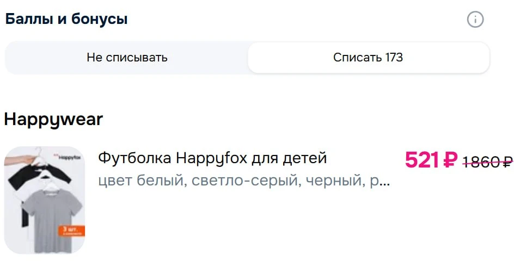Click the white hanger in the product image

point(38,153)
